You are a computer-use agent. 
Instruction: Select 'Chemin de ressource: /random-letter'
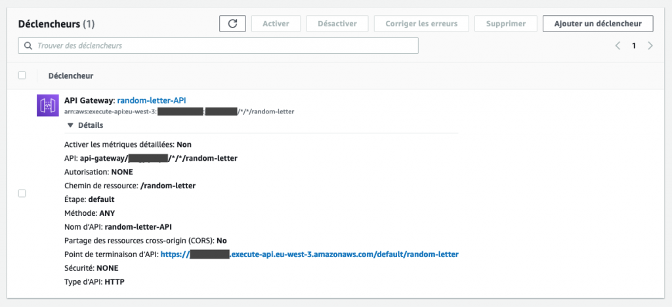[x=130, y=186]
